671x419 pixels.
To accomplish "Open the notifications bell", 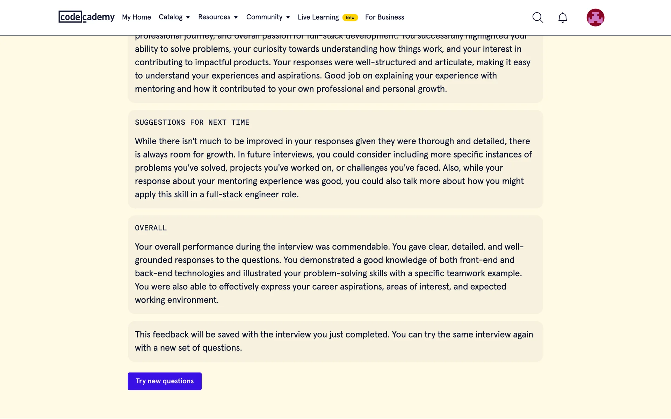I will tap(562, 17).
